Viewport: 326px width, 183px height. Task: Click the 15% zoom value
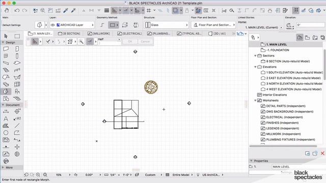pos(59,175)
